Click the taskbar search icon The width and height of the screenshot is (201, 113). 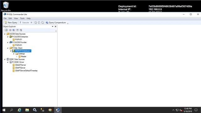(x=12, y=110)
